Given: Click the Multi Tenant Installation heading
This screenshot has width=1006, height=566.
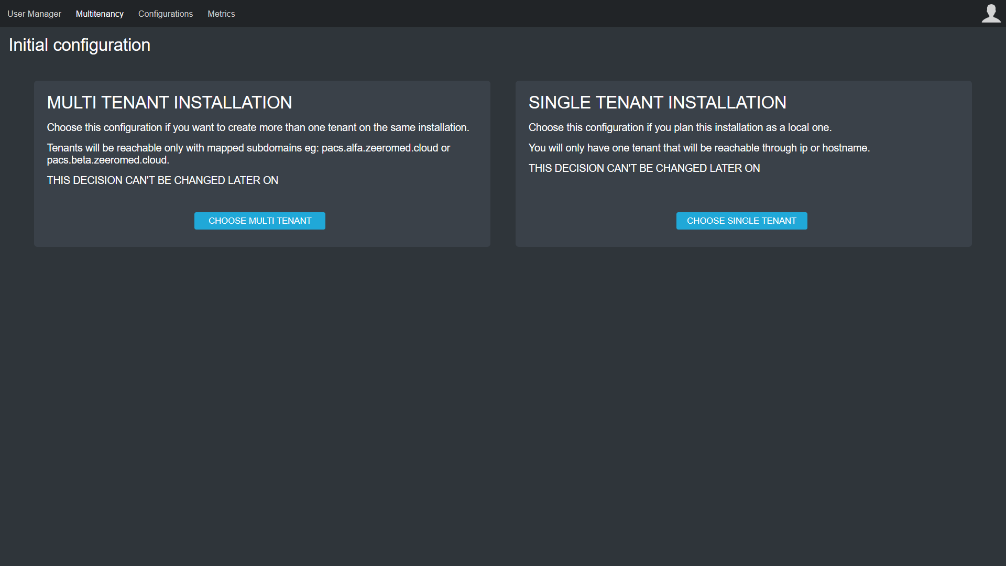Looking at the screenshot, I should coord(169,102).
